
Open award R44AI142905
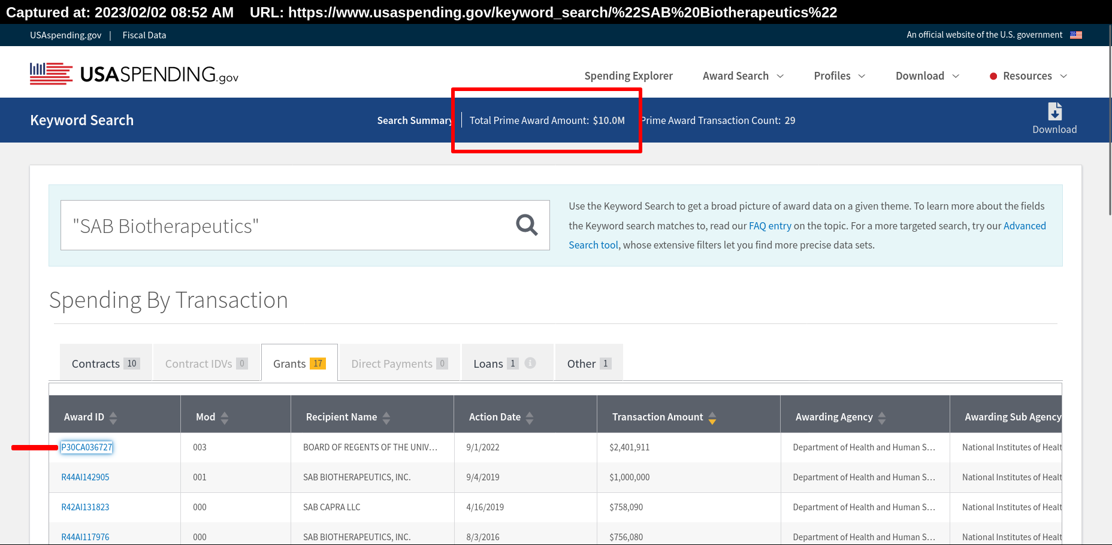(x=85, y=477)
